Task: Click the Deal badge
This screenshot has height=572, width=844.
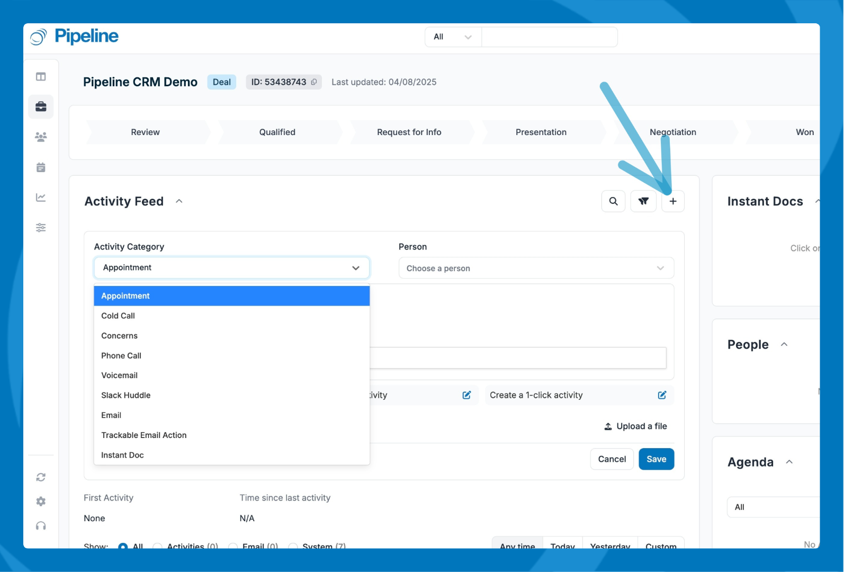Action: [x=222, y=82]
